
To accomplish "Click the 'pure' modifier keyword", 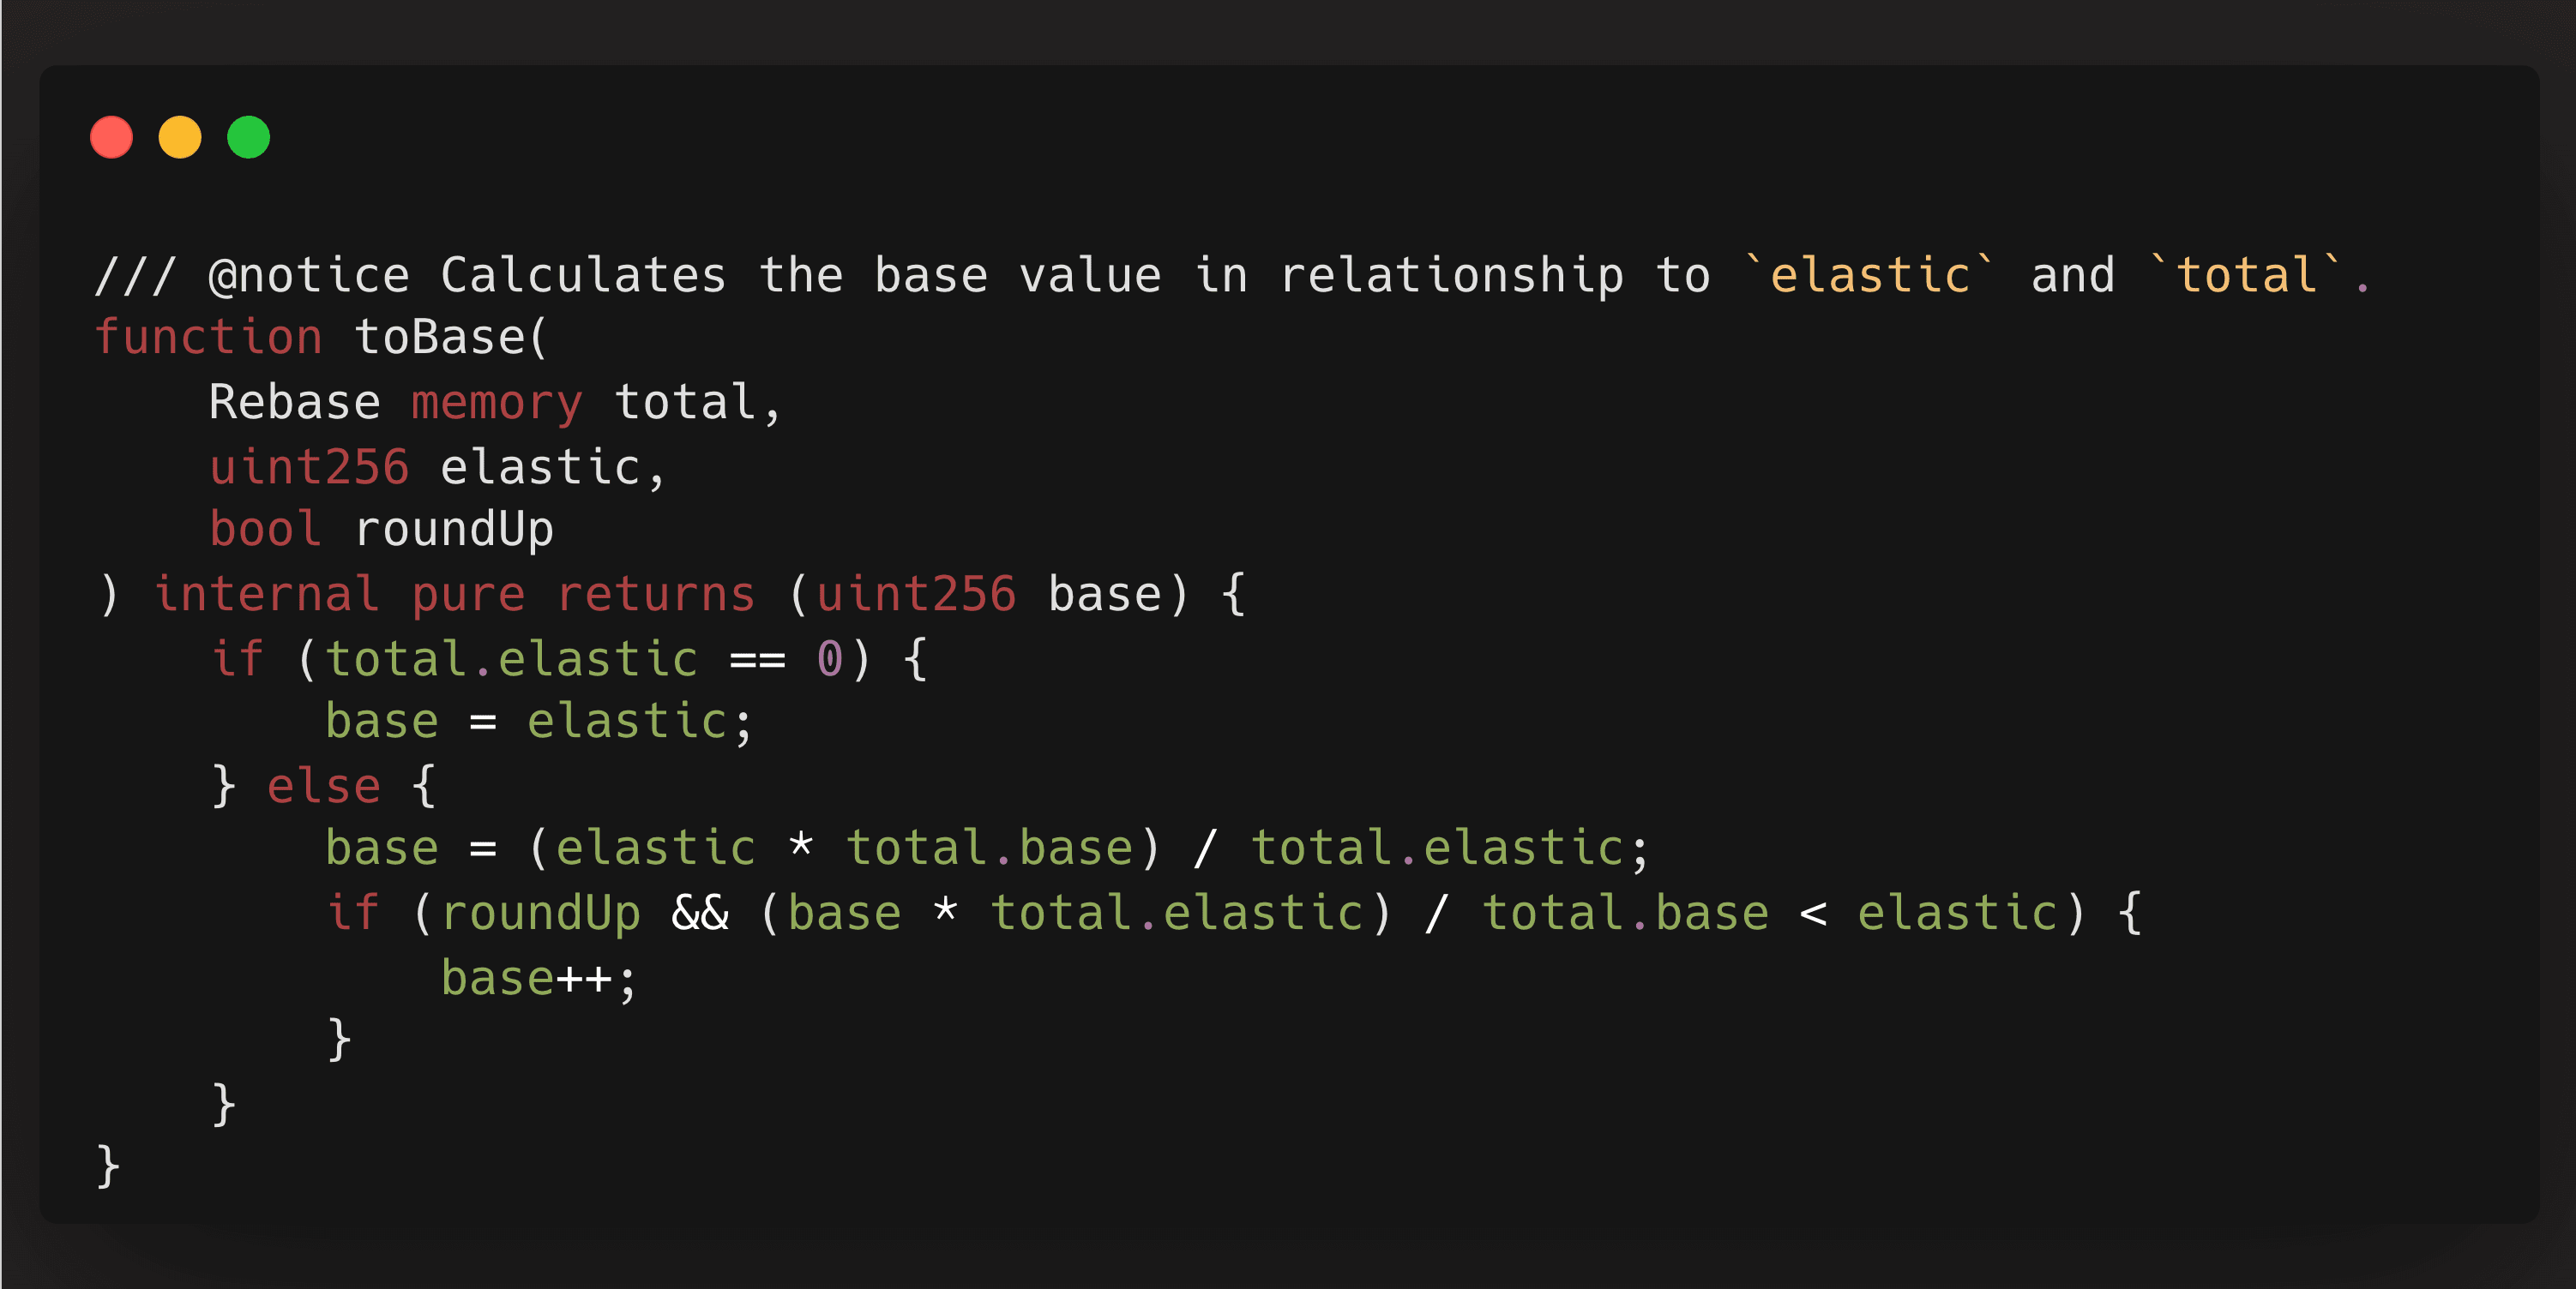I will point(468,595).
